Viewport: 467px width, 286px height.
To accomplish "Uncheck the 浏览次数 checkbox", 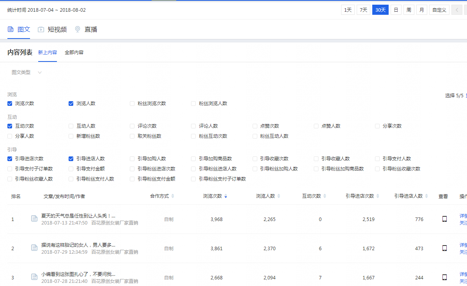I will point(10,104).
